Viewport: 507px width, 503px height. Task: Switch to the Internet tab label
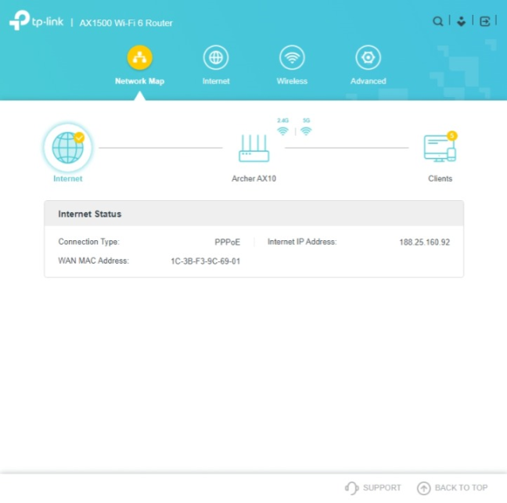click(216, 81)
